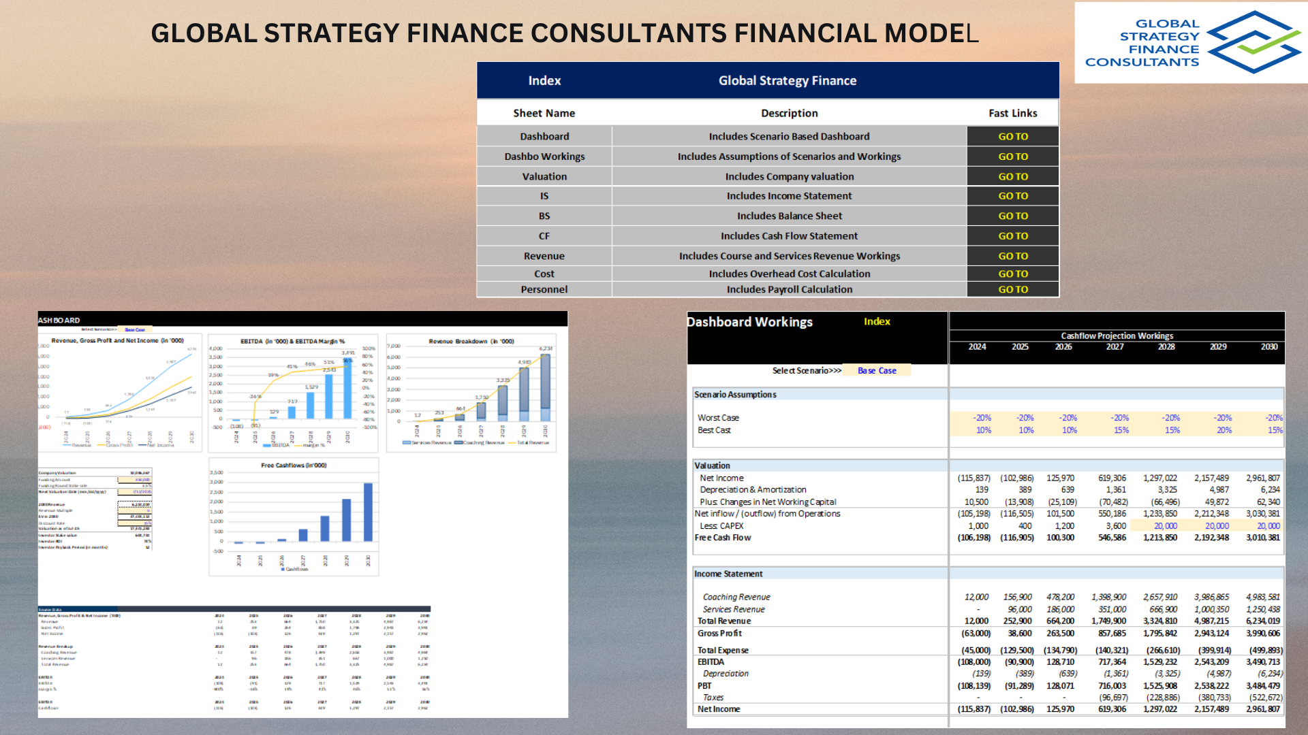The height and width of the screenshot is (735, 1308).
Task: Click 'PBT' row label
Action: [704, 686]
